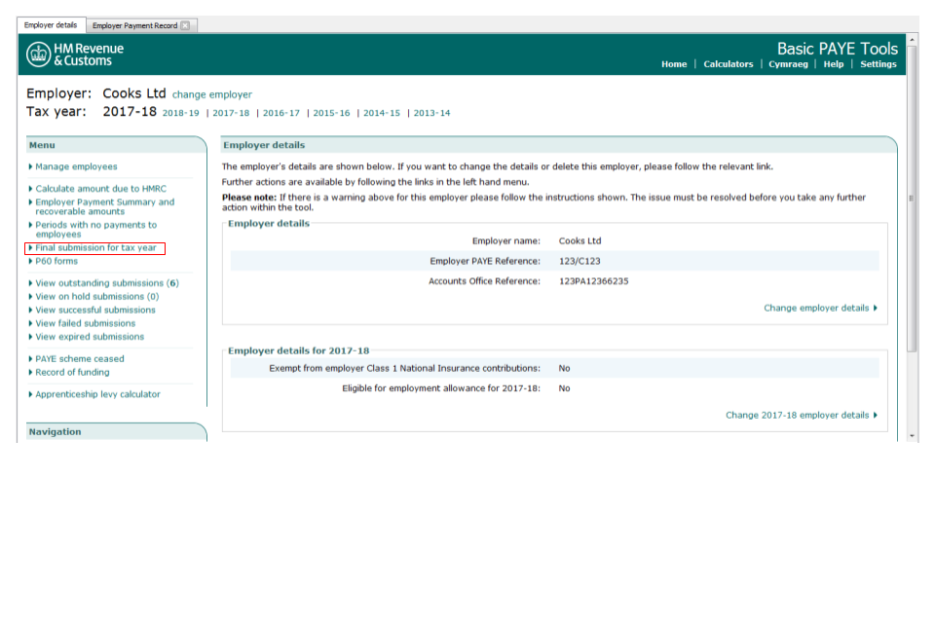
Task: Click the Navigation panel heading
Action: coord(55,432)
